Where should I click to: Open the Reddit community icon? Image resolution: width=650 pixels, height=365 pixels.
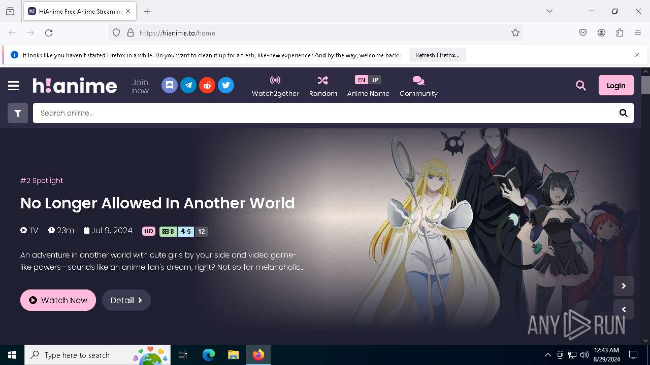[x=207, y=85]
